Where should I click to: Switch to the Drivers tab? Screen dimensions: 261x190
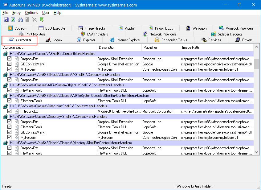[244, 40]
